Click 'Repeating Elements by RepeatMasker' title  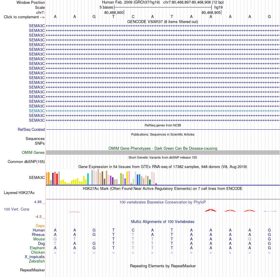163,266
